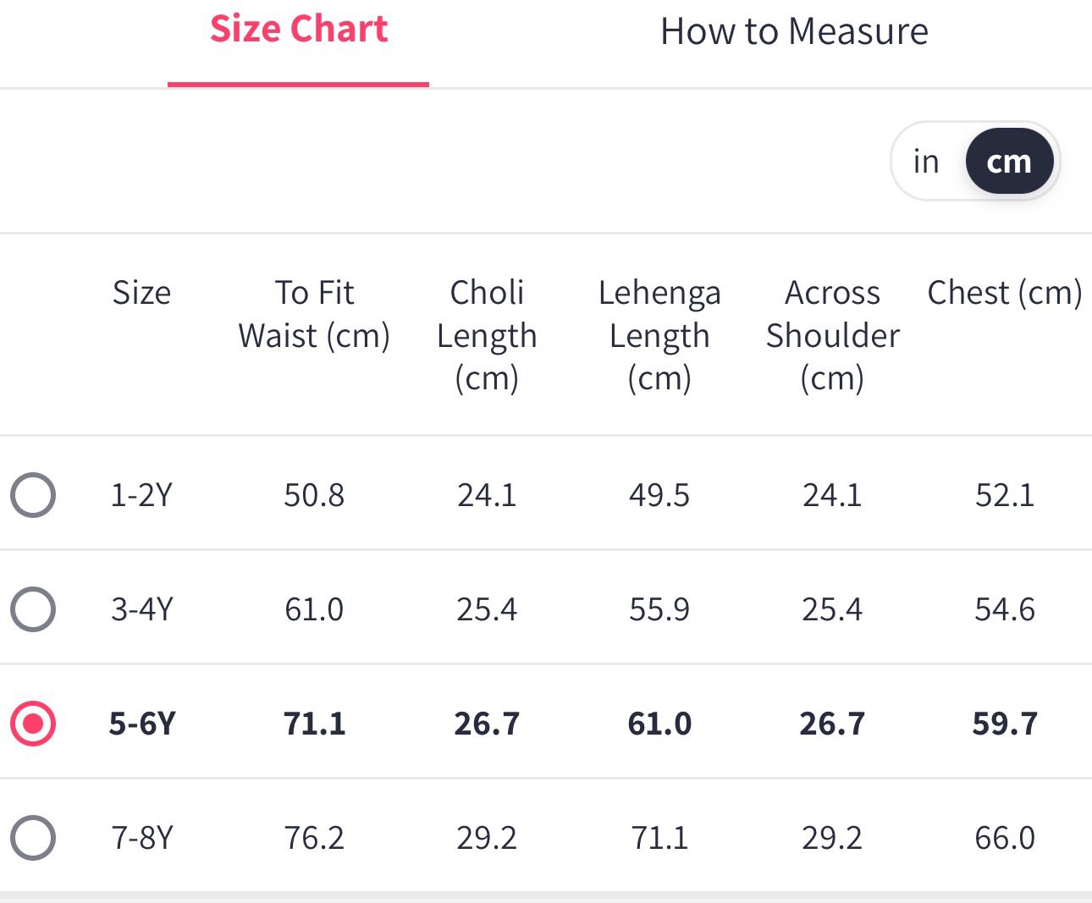Click the Choli Length column header
This screenshot has width=1092, height=903.
click(487, 335)
